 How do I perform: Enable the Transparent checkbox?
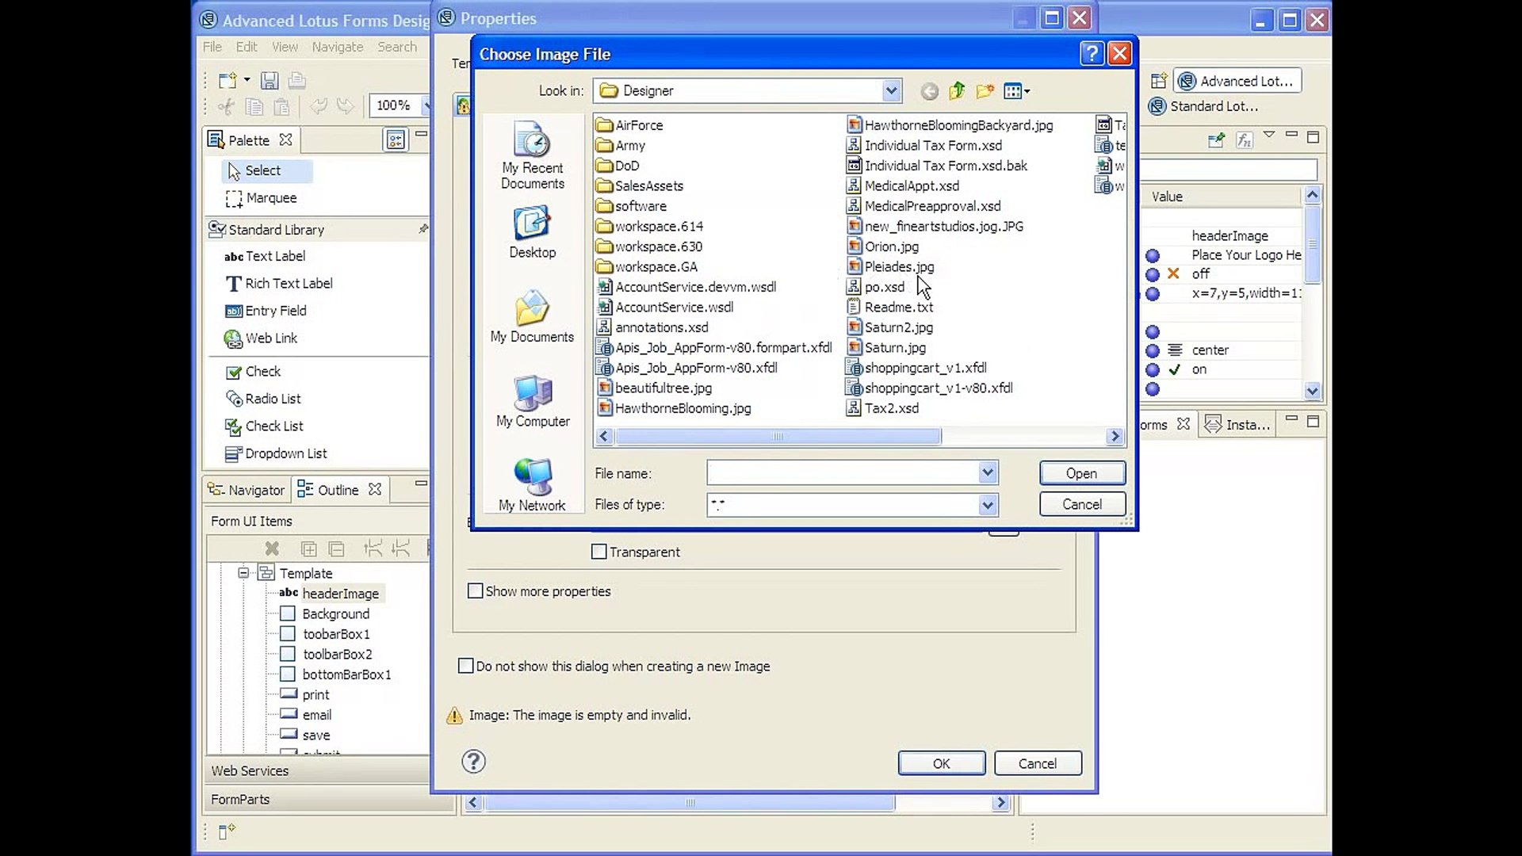pos(599,552)
